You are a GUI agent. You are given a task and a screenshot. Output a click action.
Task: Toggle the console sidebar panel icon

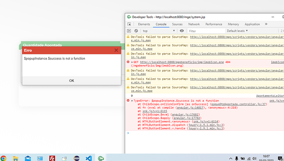click(x=129, y=31)
